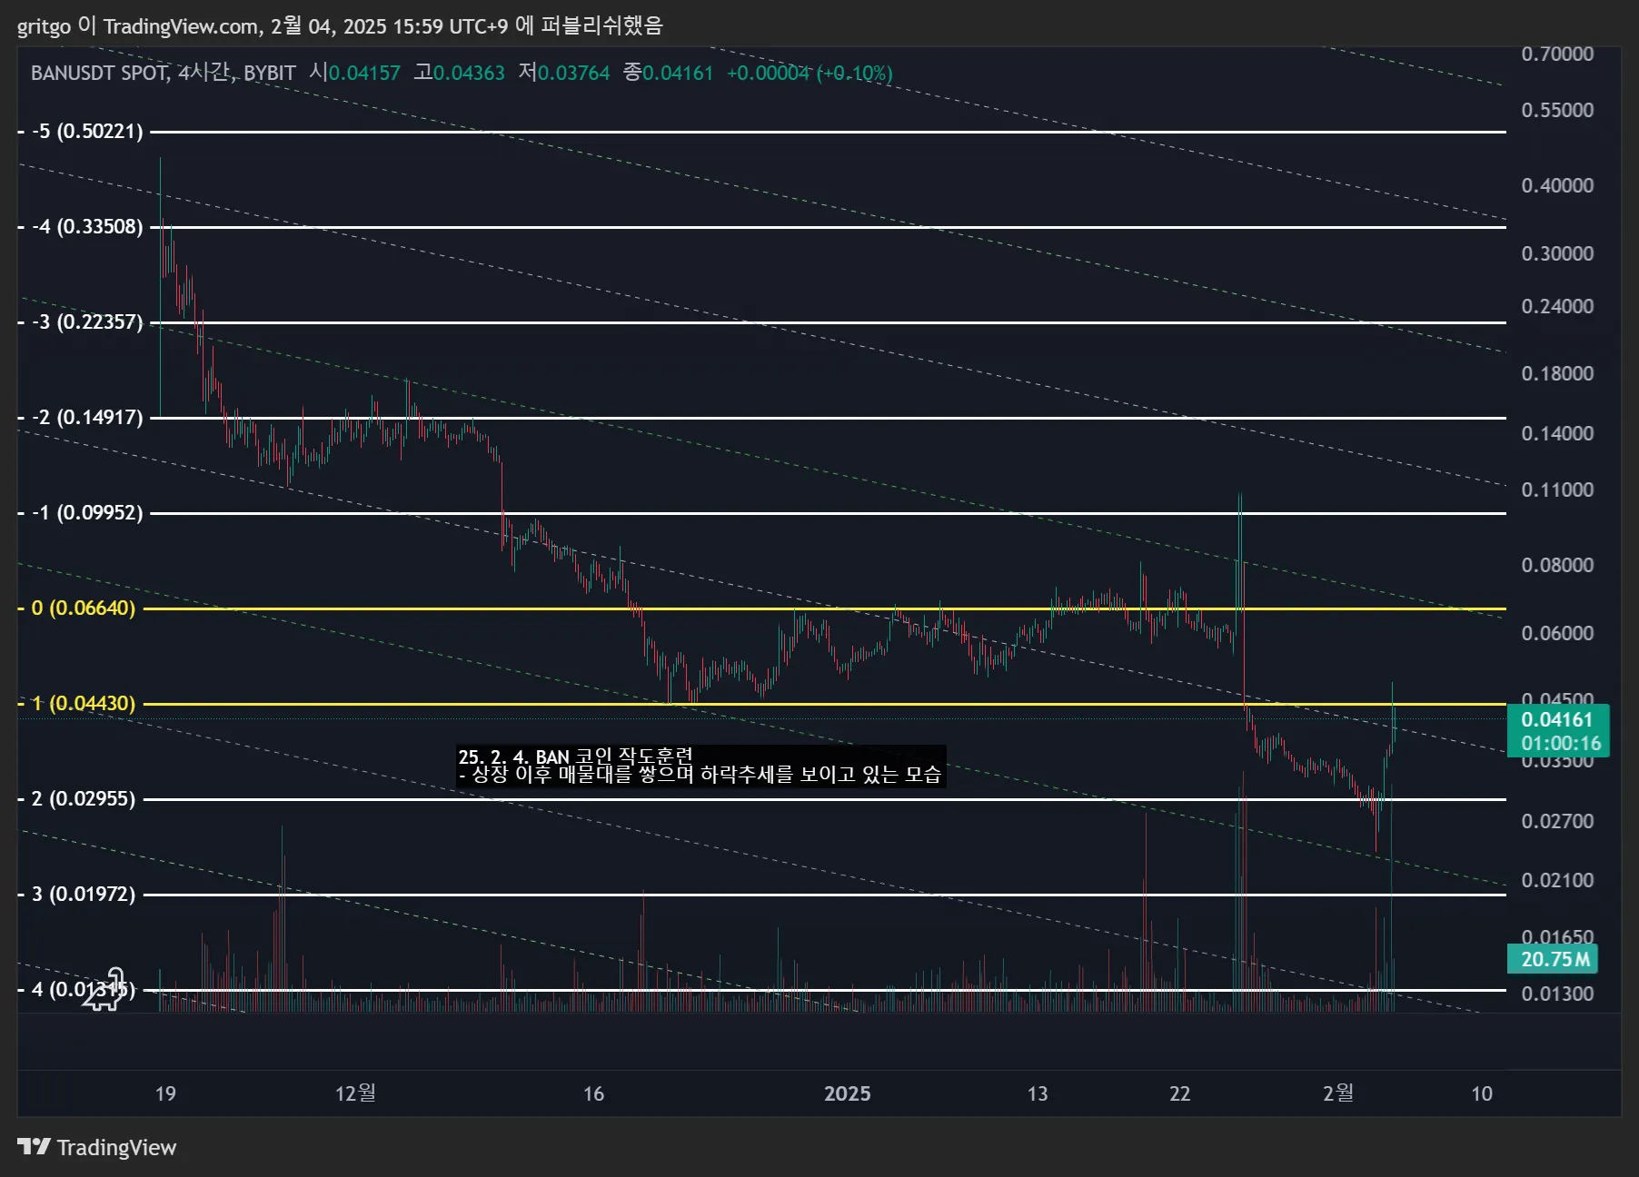The width and height of the screenshot is (1639, 1177).
Task: Click the 0.02700 price axis label
Action: point(1557,821)
